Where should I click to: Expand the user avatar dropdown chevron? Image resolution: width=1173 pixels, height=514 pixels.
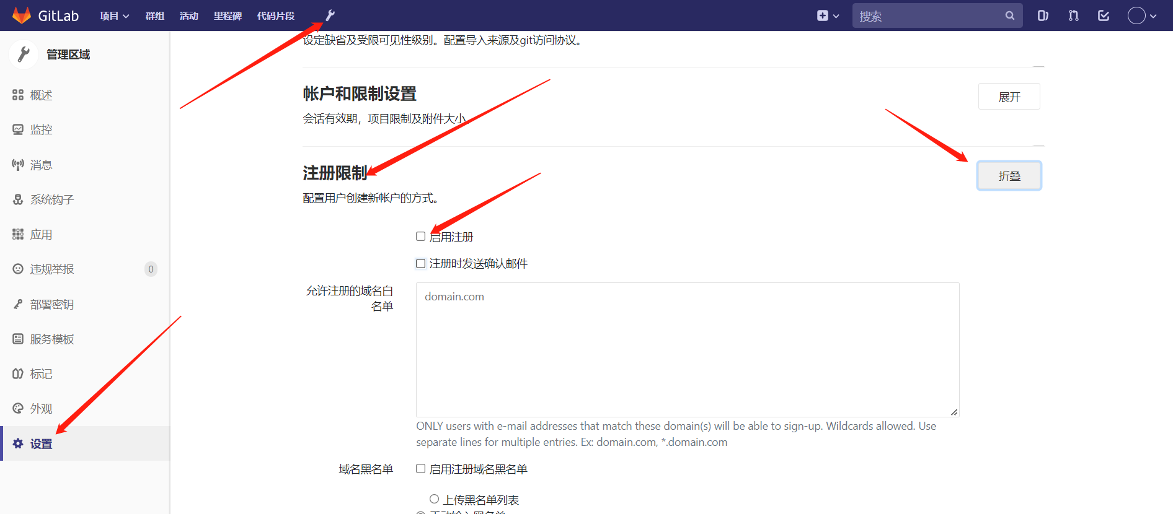tap(1153, 16)
